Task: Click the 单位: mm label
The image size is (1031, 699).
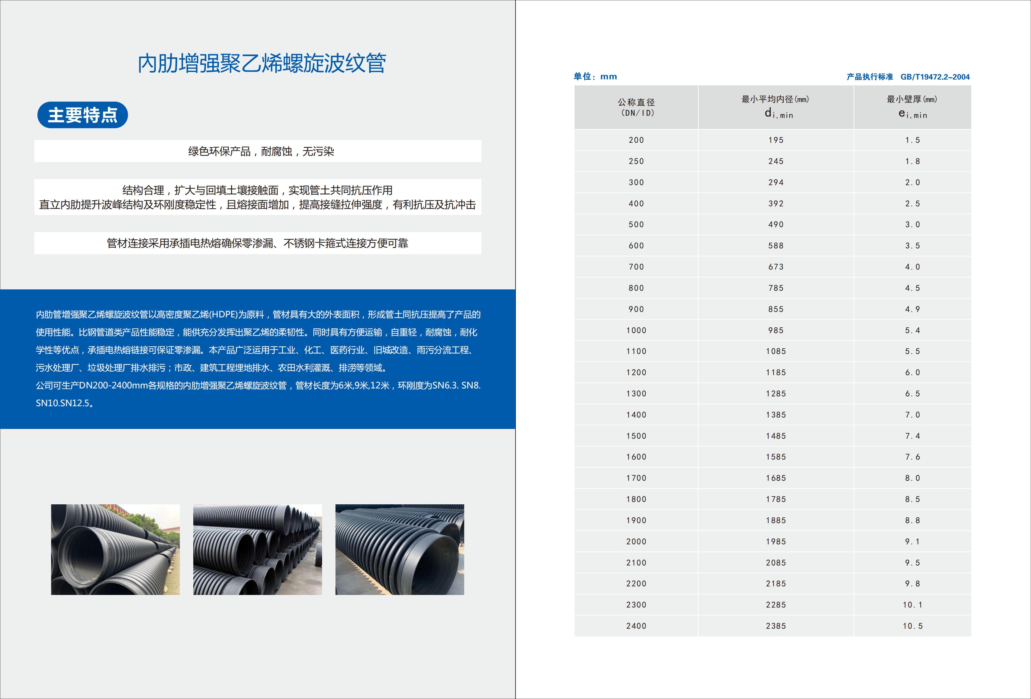Action: coord(595,77)
